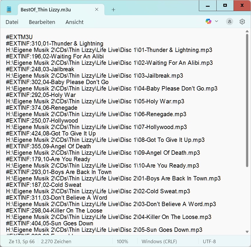Click line #EXTINF:292,05-Holy War

tap(41, 95)
